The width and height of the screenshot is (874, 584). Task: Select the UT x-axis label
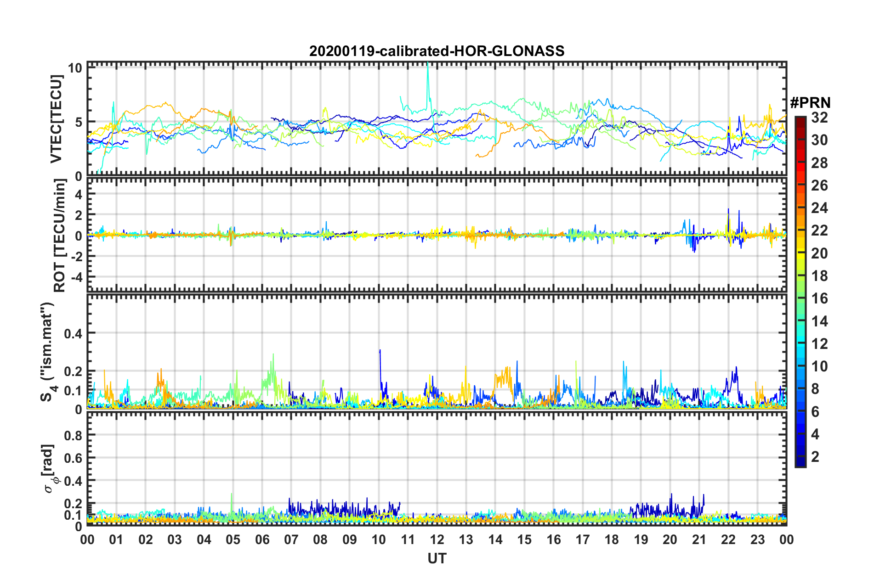(437, 558)
